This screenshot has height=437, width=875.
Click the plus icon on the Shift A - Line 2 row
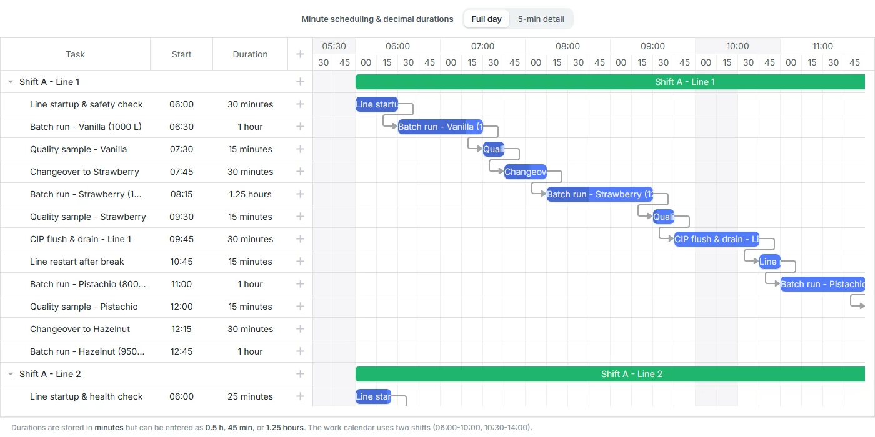pyautogui.click(x=300, y=374)
